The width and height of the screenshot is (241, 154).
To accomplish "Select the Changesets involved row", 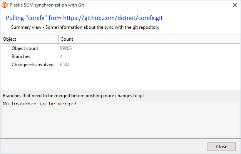I will click(x=32, y=65).
